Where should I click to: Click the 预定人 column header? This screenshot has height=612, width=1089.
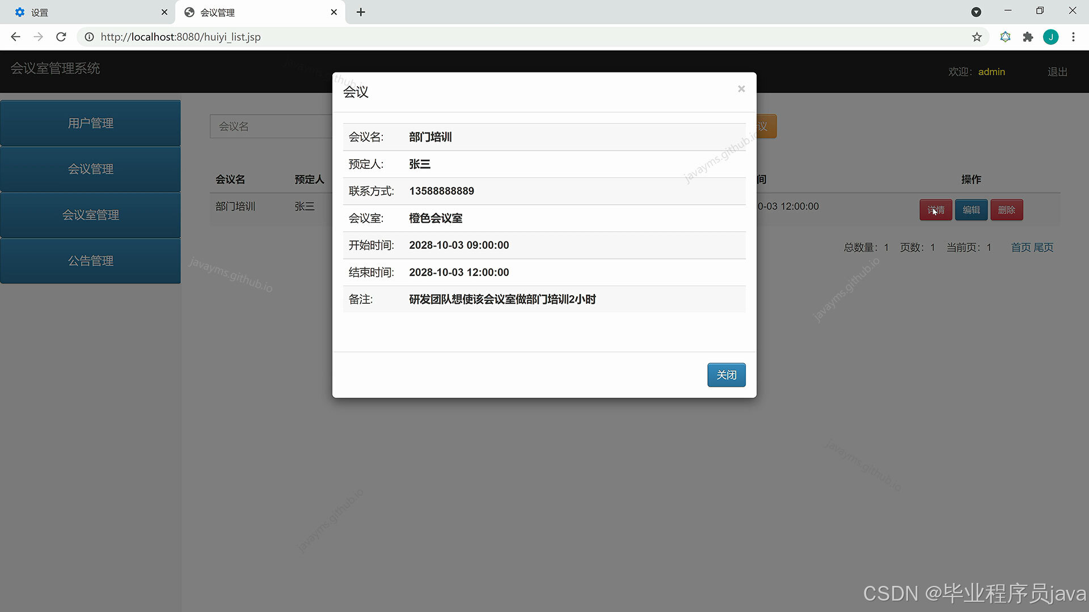[x=309, y=179]
